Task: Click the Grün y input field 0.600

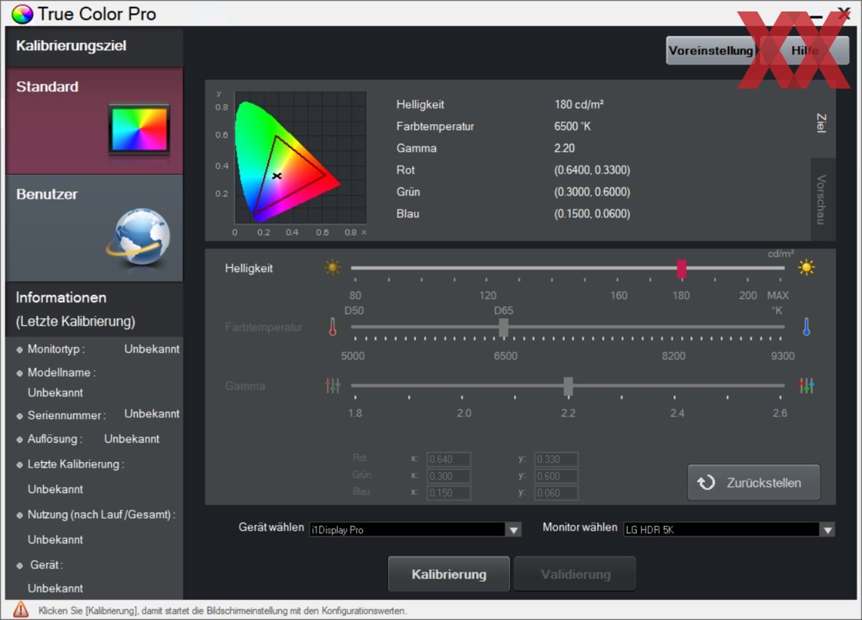Action: pyautogui.click(x=556, y=476)
